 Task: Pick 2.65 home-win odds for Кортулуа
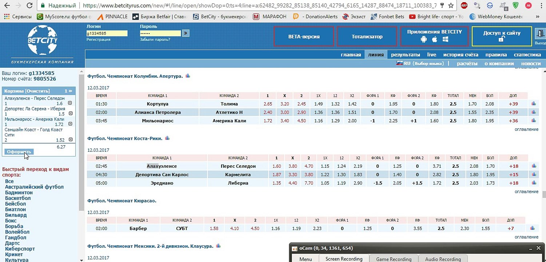(x=268, y=104)
